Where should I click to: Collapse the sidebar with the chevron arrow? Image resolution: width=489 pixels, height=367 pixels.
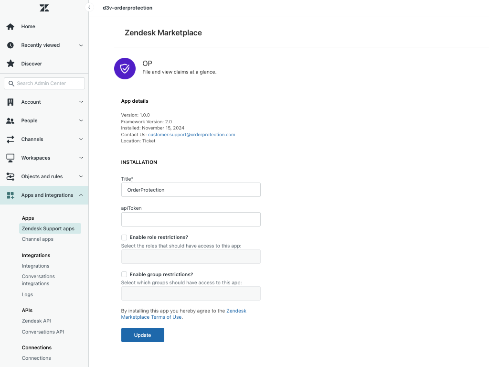[89, 8]
